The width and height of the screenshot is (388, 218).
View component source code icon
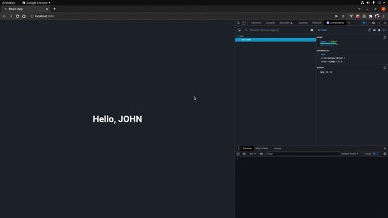tap(384, 30)
